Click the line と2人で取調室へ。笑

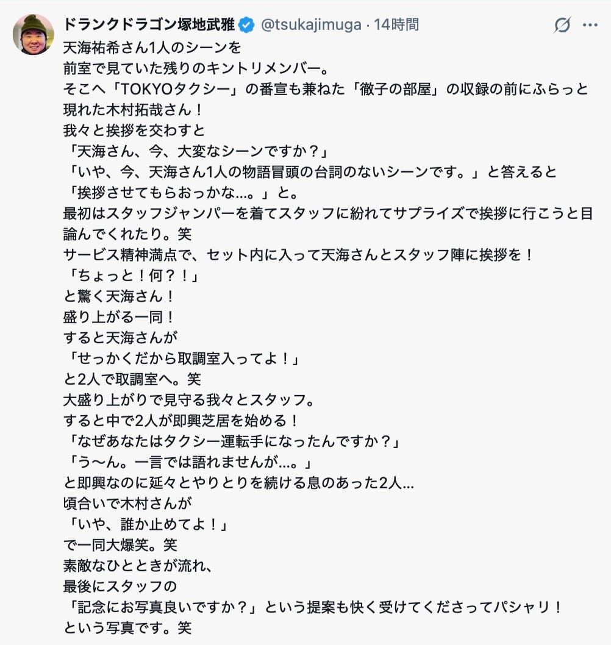point(132,380)
